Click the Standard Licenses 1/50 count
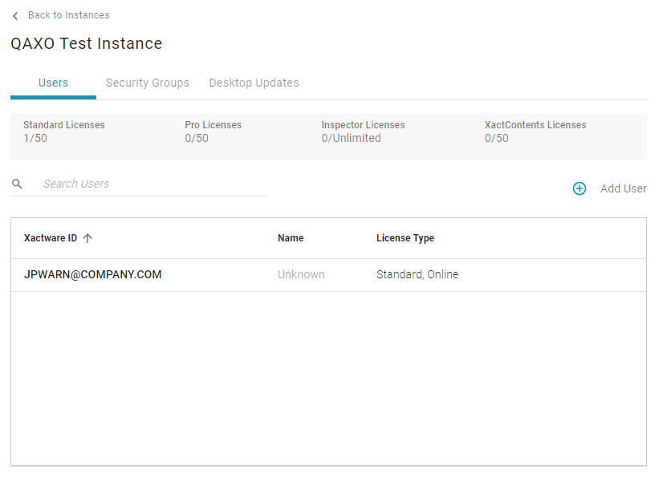This screenshot has width=667, height=478. (x=35, y=138)
